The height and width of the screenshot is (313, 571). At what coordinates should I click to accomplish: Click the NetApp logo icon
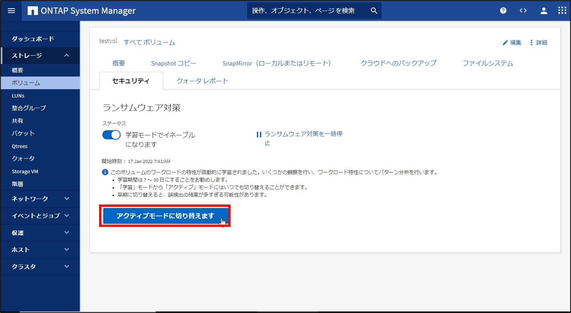click(33, 11)
